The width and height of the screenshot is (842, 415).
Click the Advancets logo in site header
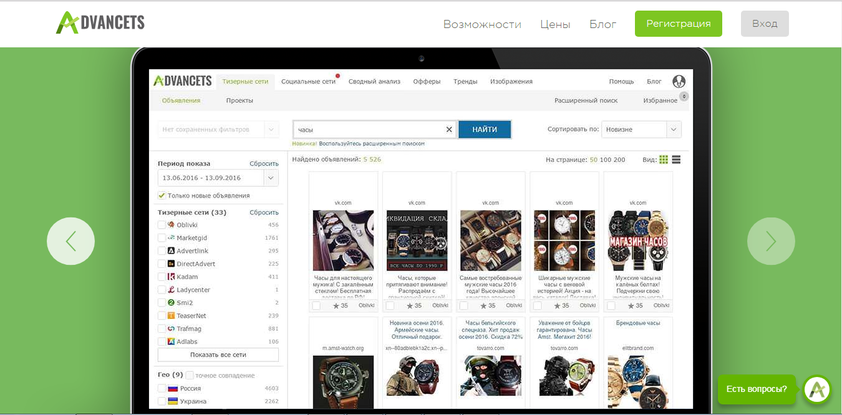pos(100,23)
